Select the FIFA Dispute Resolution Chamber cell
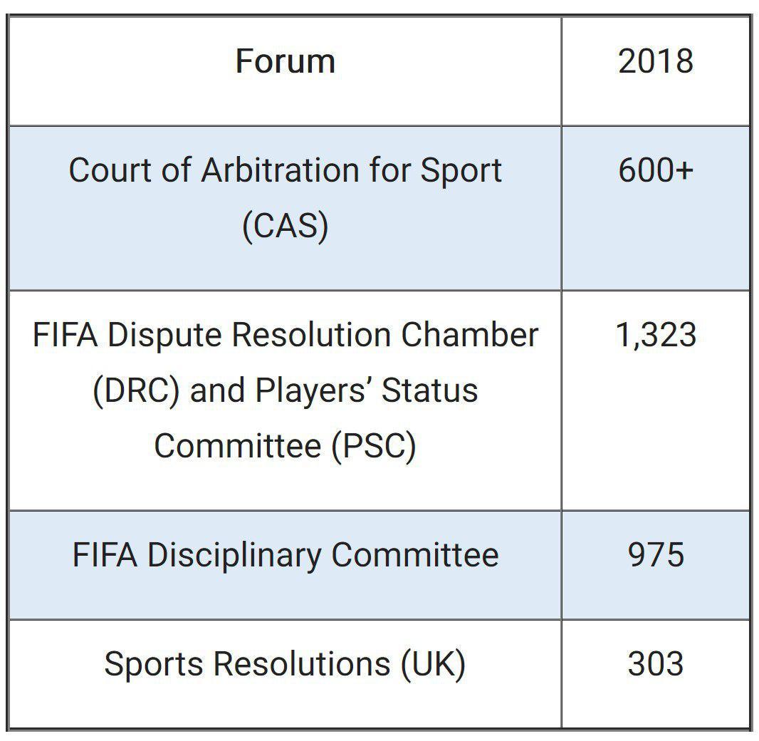Image resolution: width=759 pixels, height=741 pixels. click(x=285, y=400)
